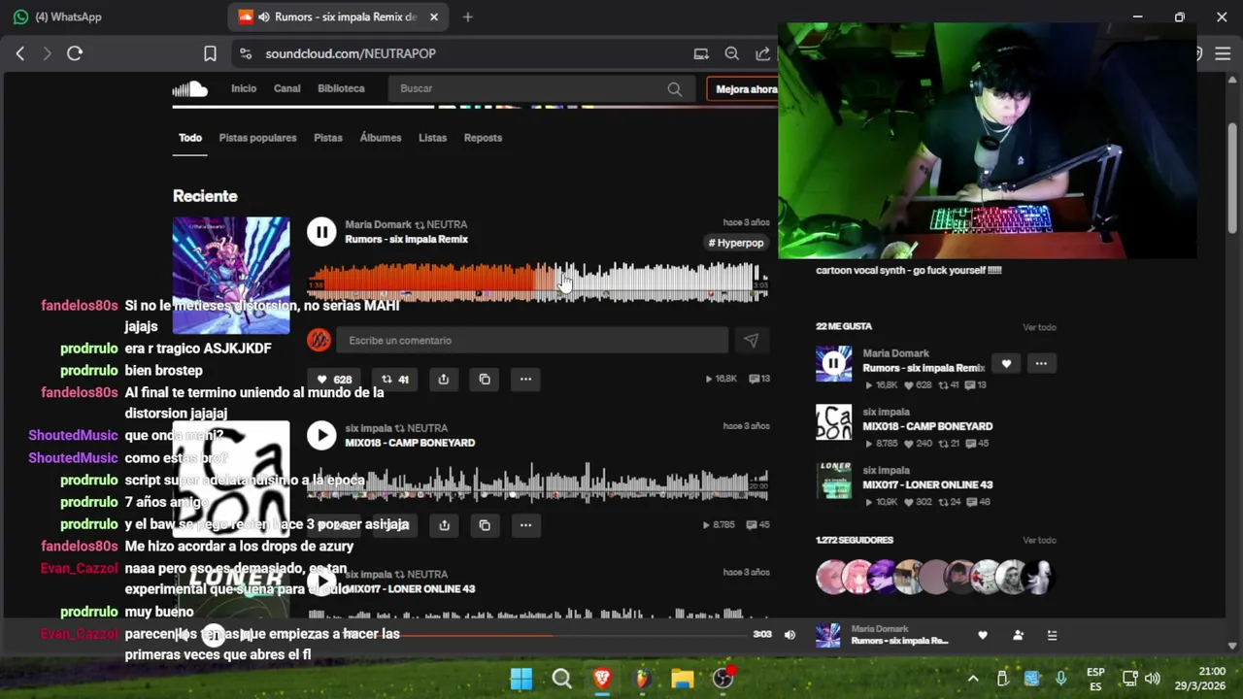Screen dimensions: 1243x699
Task: Bookmark this page in the browser
Action: click(210, 53)
